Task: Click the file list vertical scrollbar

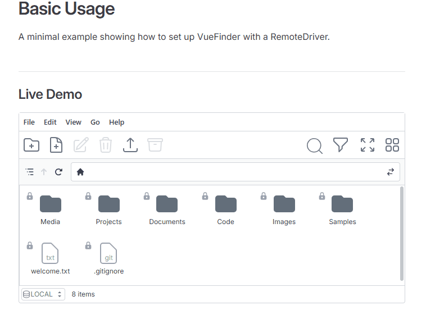Action: pyautogui.click(x=402, y=234)
